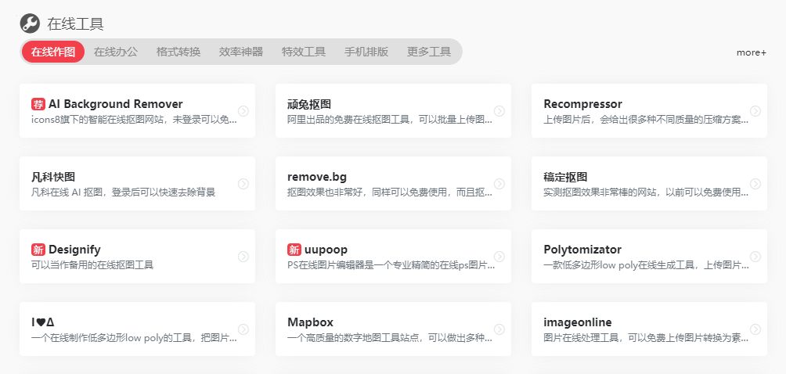The image size is (786, 374).
Task: Click description starting 抠图效果也非常好
Action: (390, 192)
